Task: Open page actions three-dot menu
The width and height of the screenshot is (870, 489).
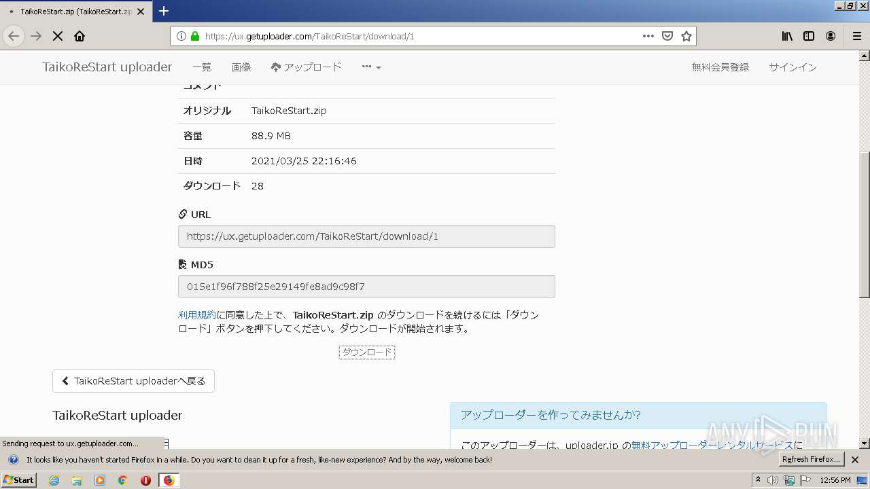Action: [x=648, y=36]
